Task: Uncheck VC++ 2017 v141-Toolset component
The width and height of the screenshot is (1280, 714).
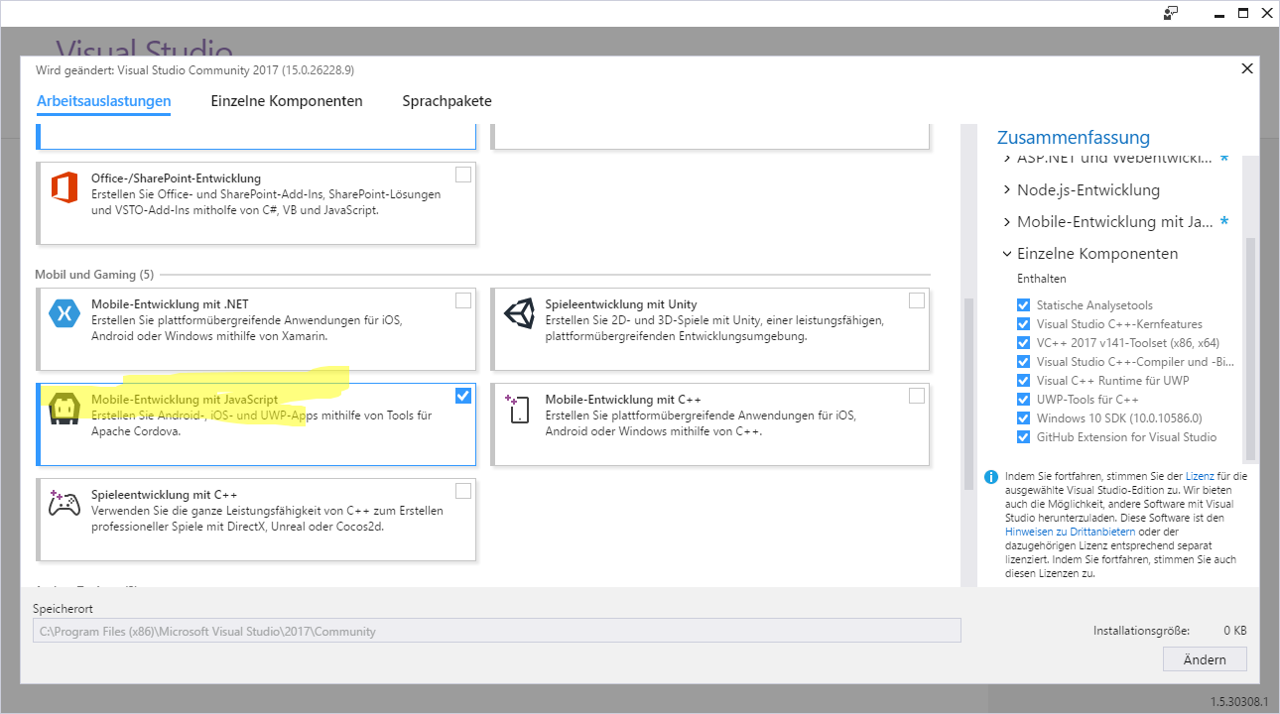Action: point(1024,343)
